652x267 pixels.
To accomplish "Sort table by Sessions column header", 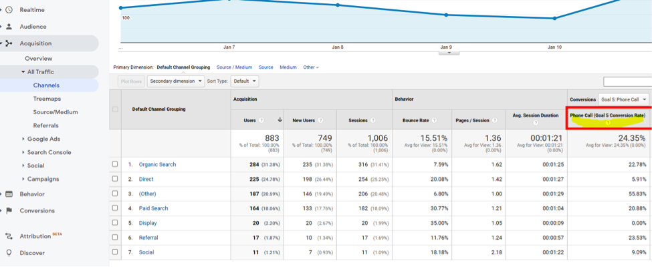I will tap(358, 121).
